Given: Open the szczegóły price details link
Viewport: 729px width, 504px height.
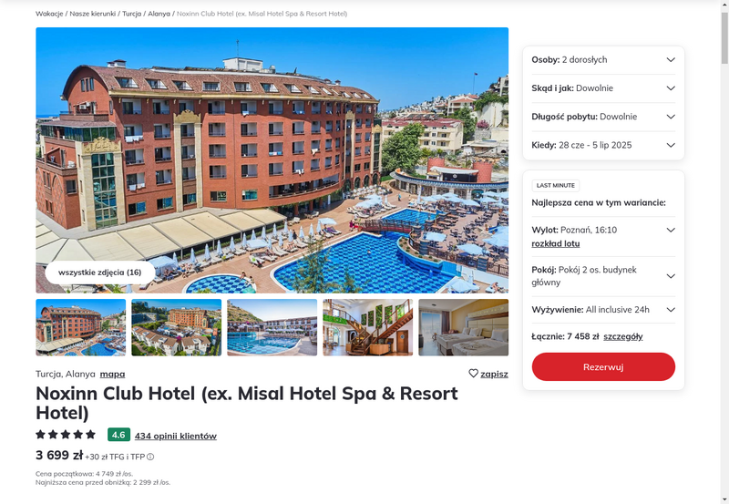Looking at the screenshot, I should click(x=623, y=336).
